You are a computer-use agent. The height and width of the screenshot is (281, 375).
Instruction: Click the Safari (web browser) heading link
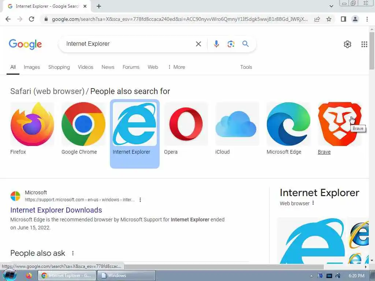point(47,91)
